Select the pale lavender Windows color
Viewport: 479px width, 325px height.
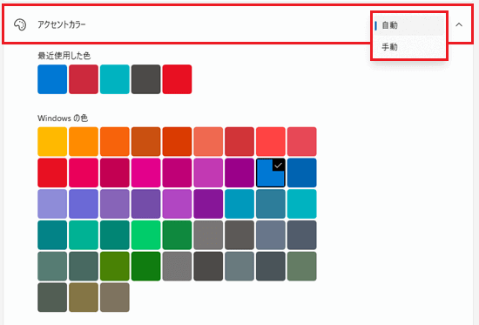[52, 204]
